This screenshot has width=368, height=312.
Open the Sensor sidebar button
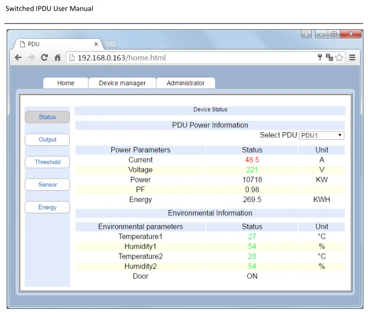pos(47,185)
